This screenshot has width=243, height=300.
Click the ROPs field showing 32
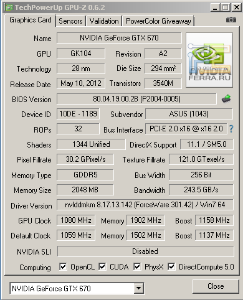(x=78, y=129)
